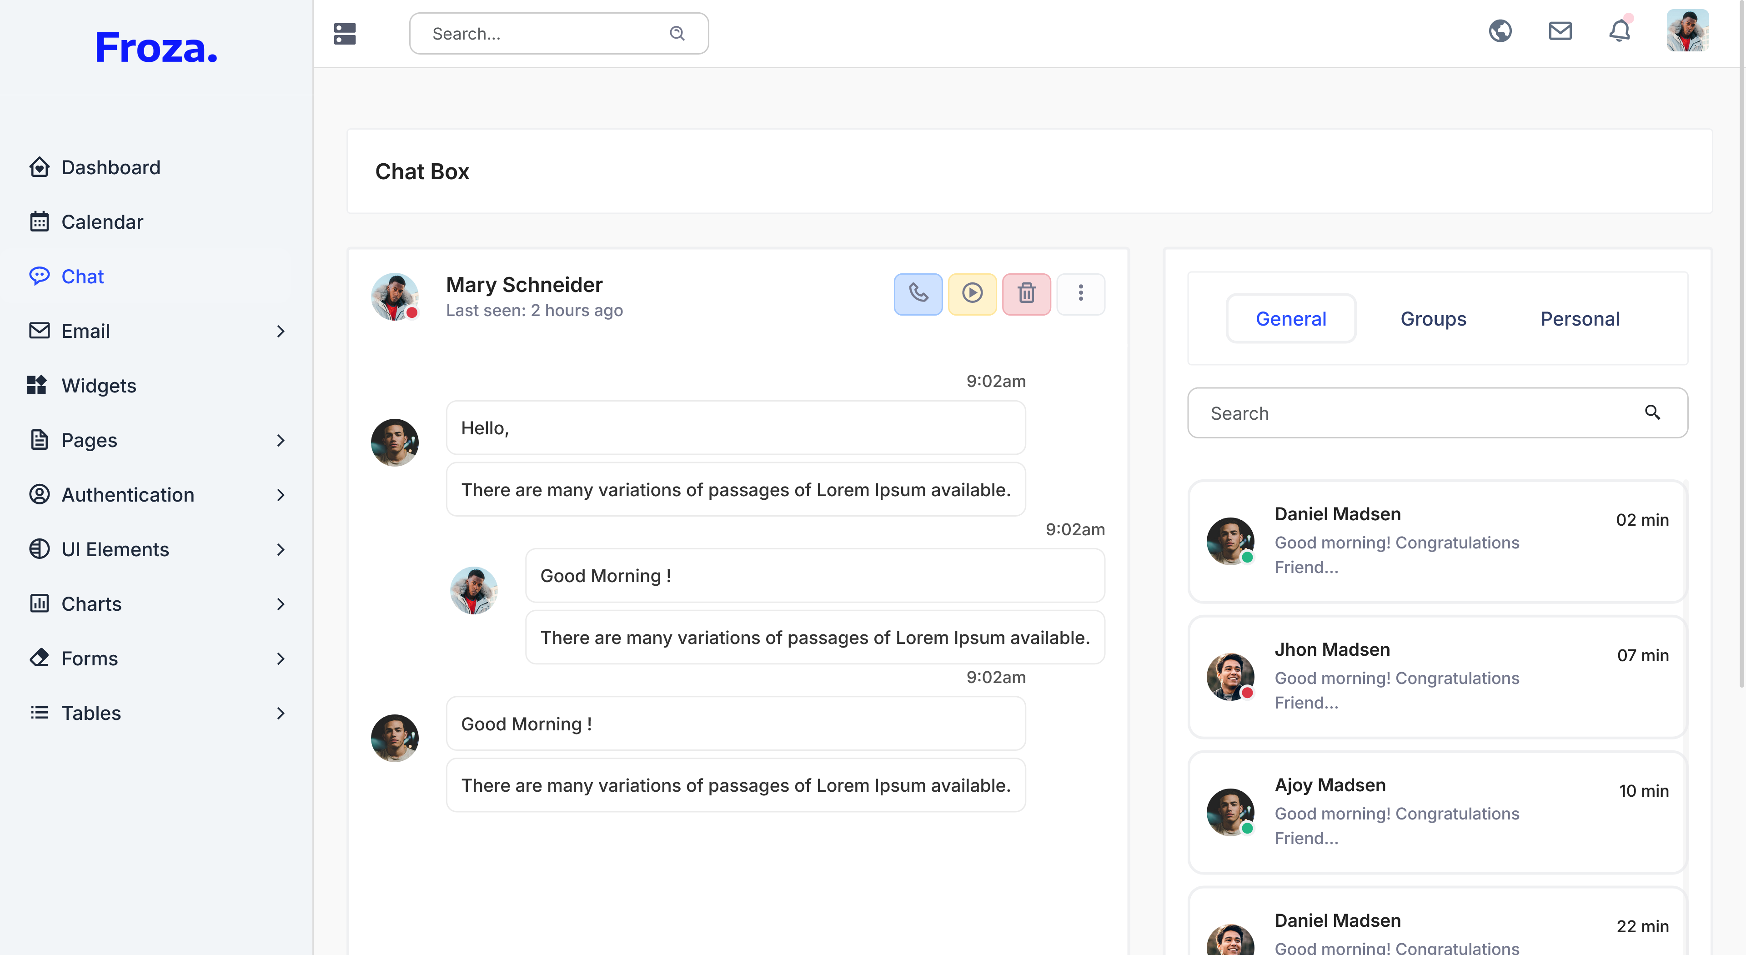Show notifications via the bell icon
The width and height of the screenshot is (1746, 955).
(1619, 31)
